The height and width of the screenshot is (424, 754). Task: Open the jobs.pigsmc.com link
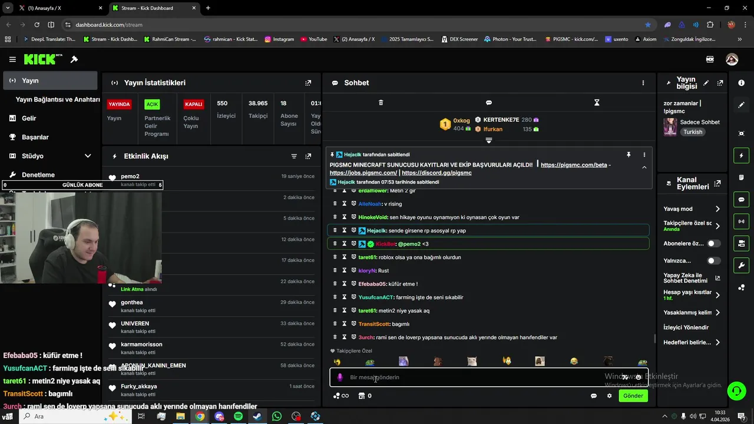tap(363, 173)
